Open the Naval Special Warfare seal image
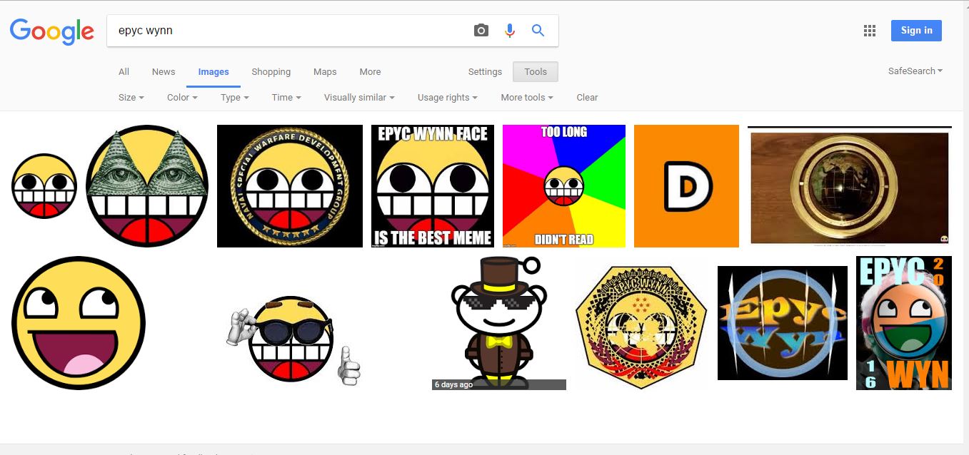This screenshot has height=455, width=969. coord(290,186)
